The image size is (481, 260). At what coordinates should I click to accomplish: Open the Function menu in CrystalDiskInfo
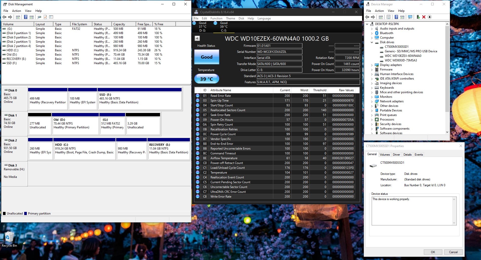click(216, 18)
